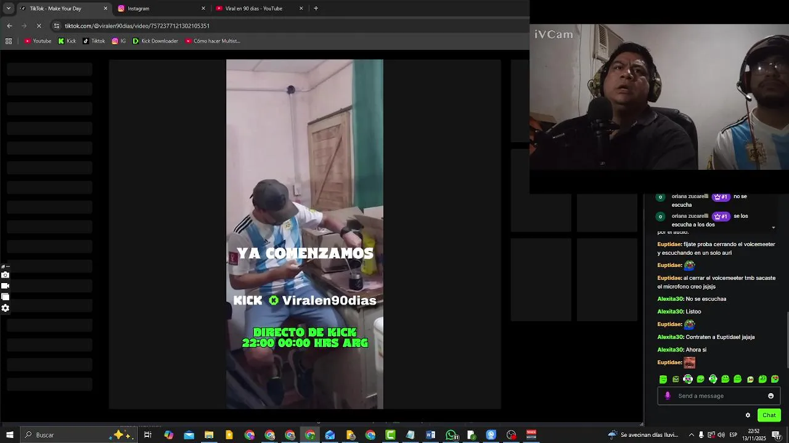Switch the ESP keyboard language indicator
Image resolution: width=789 pixels, height=443 pixels.
pos(734,435)
